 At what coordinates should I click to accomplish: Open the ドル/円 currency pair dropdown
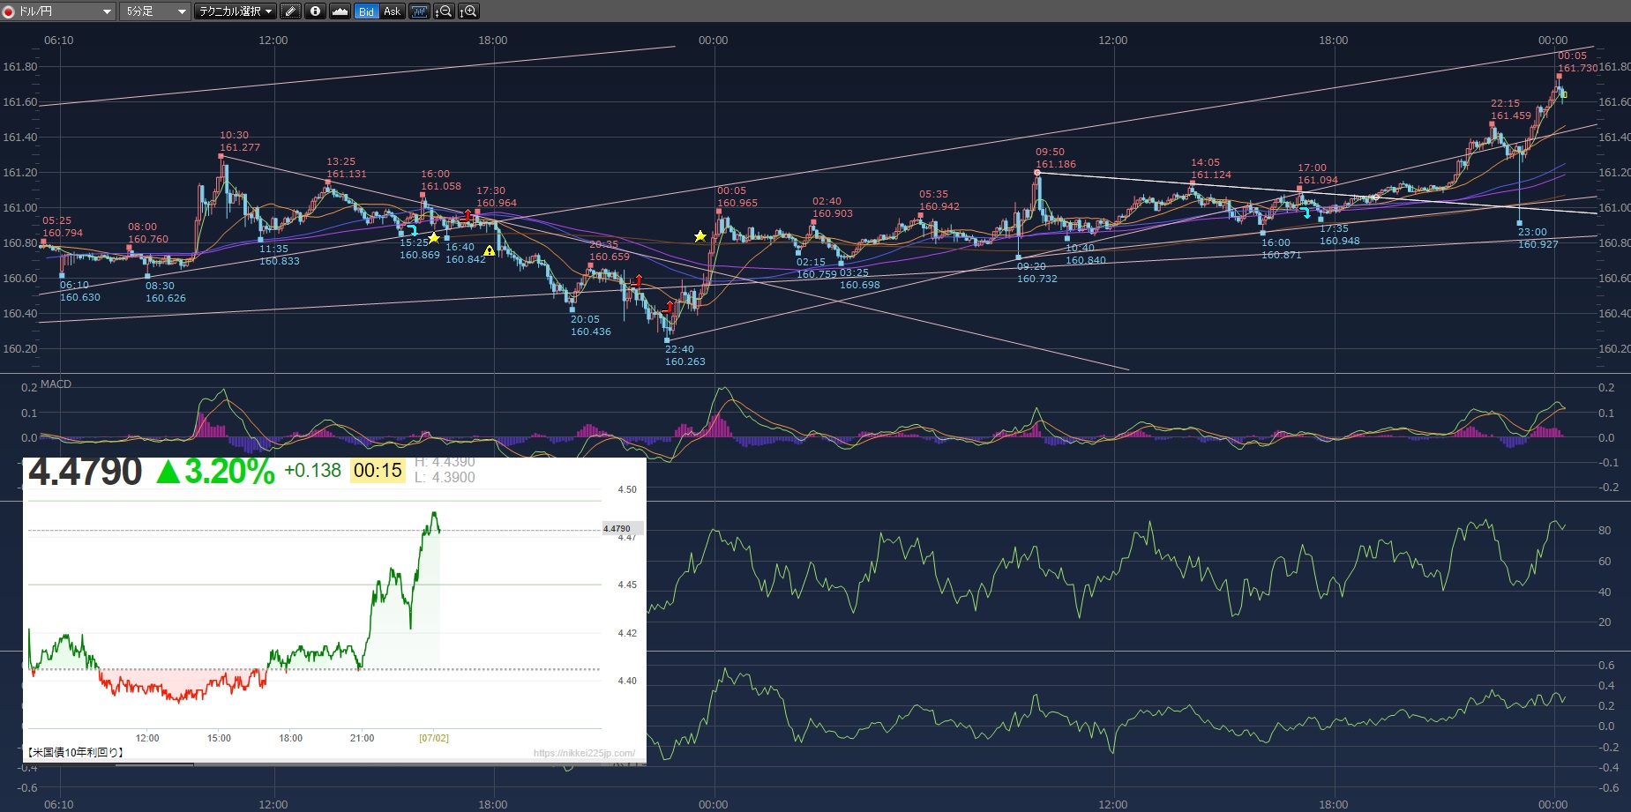click(107, 11)
